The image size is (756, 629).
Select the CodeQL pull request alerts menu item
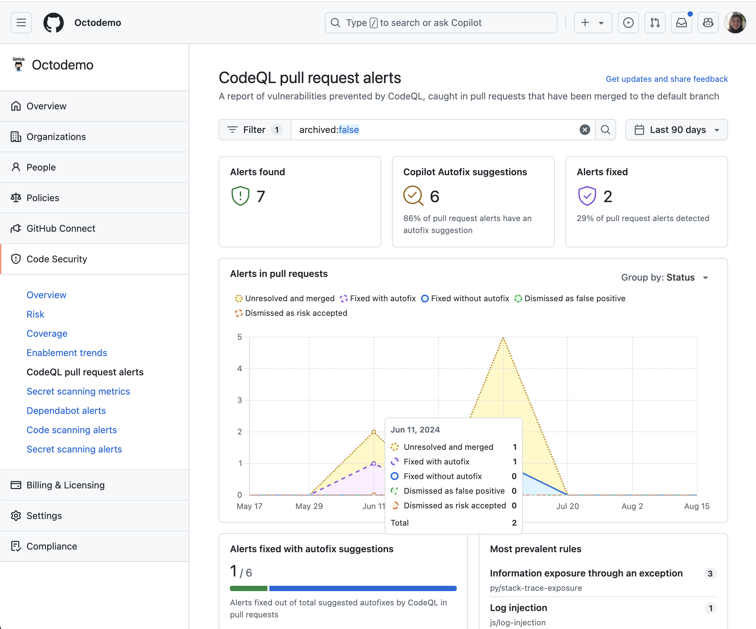click(x=85, y=371)
